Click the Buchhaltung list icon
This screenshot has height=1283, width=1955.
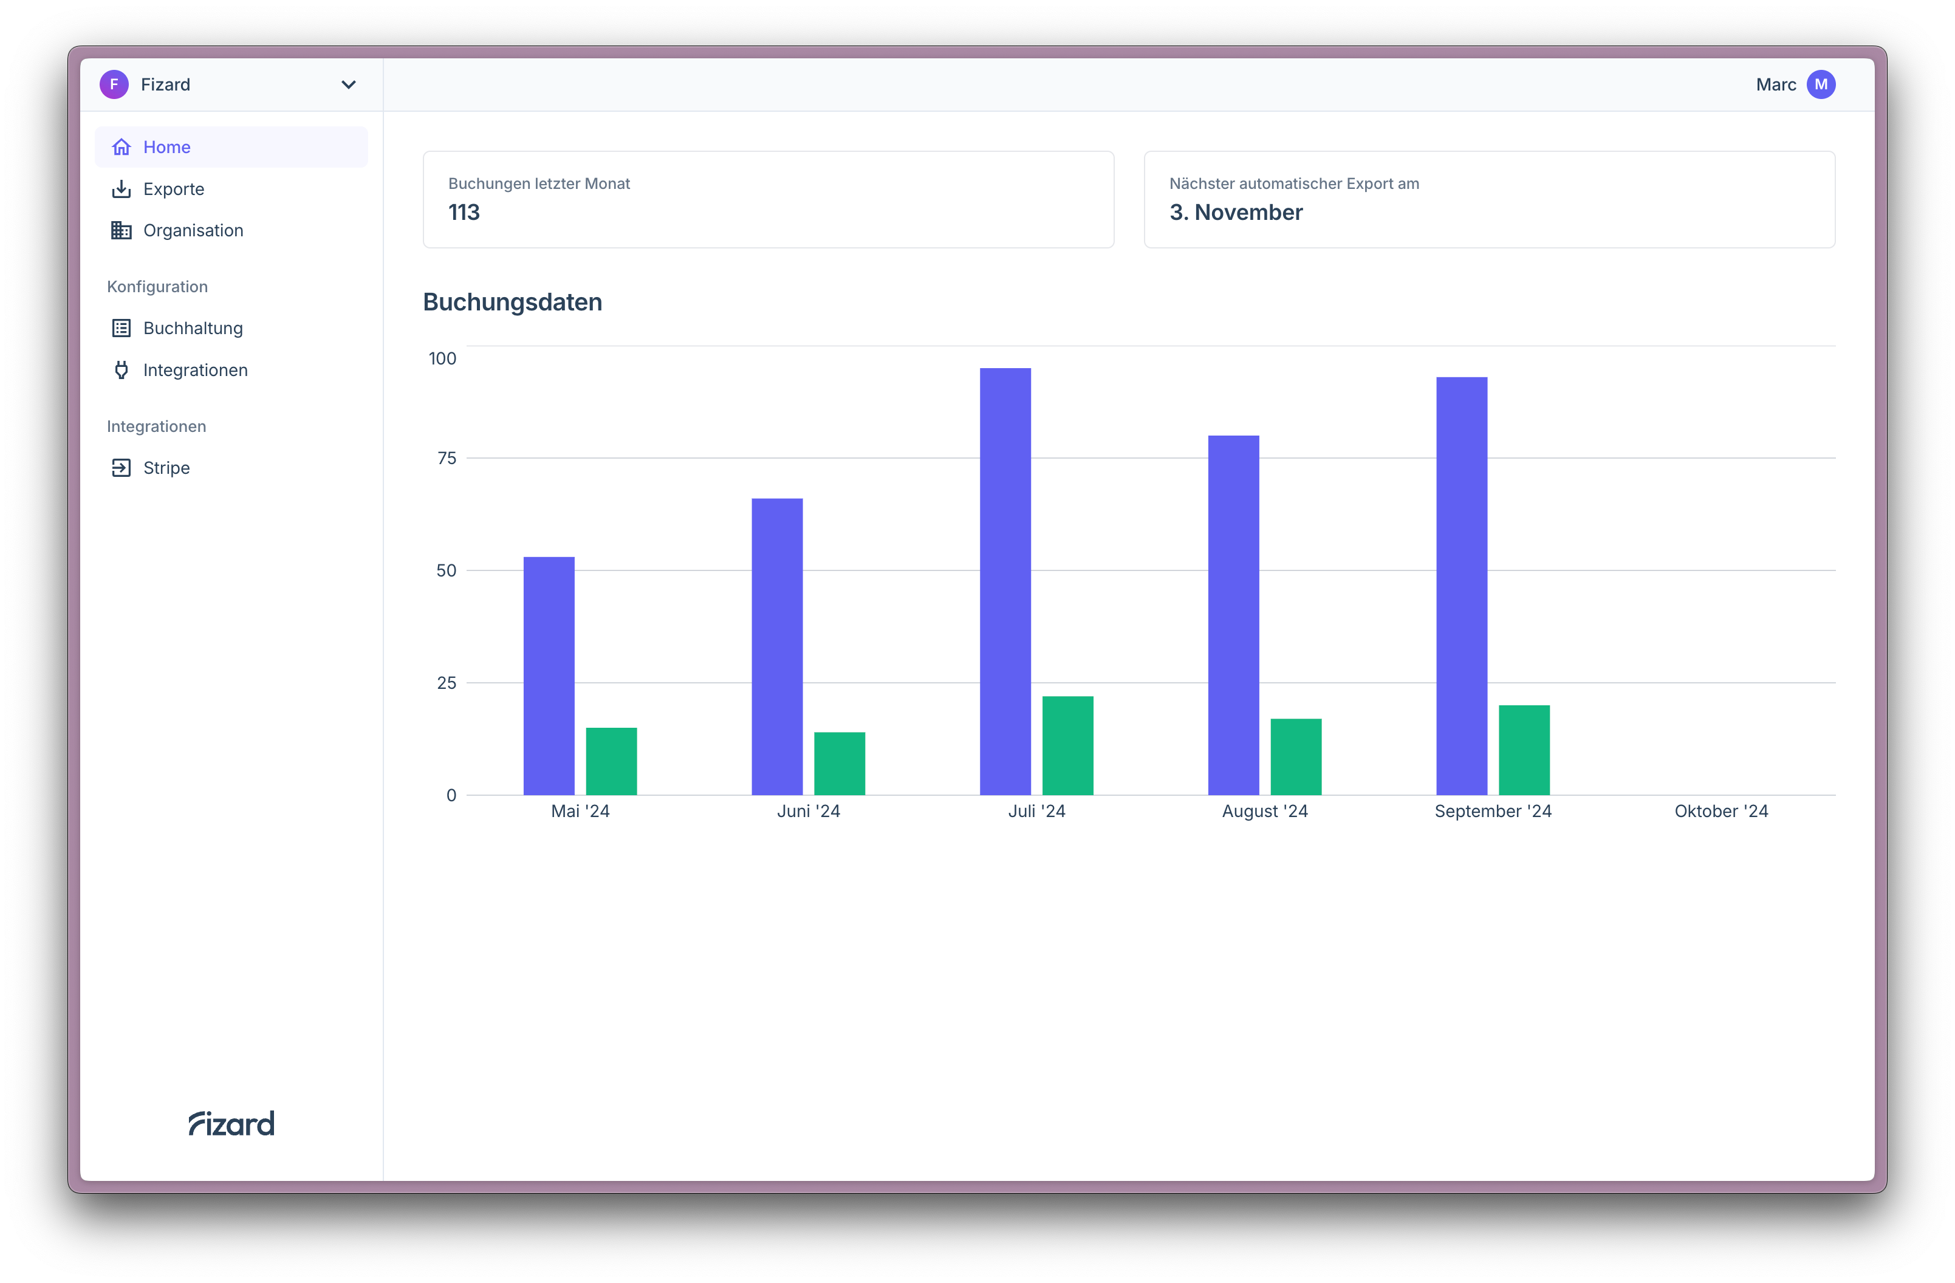tap(122, 329)
